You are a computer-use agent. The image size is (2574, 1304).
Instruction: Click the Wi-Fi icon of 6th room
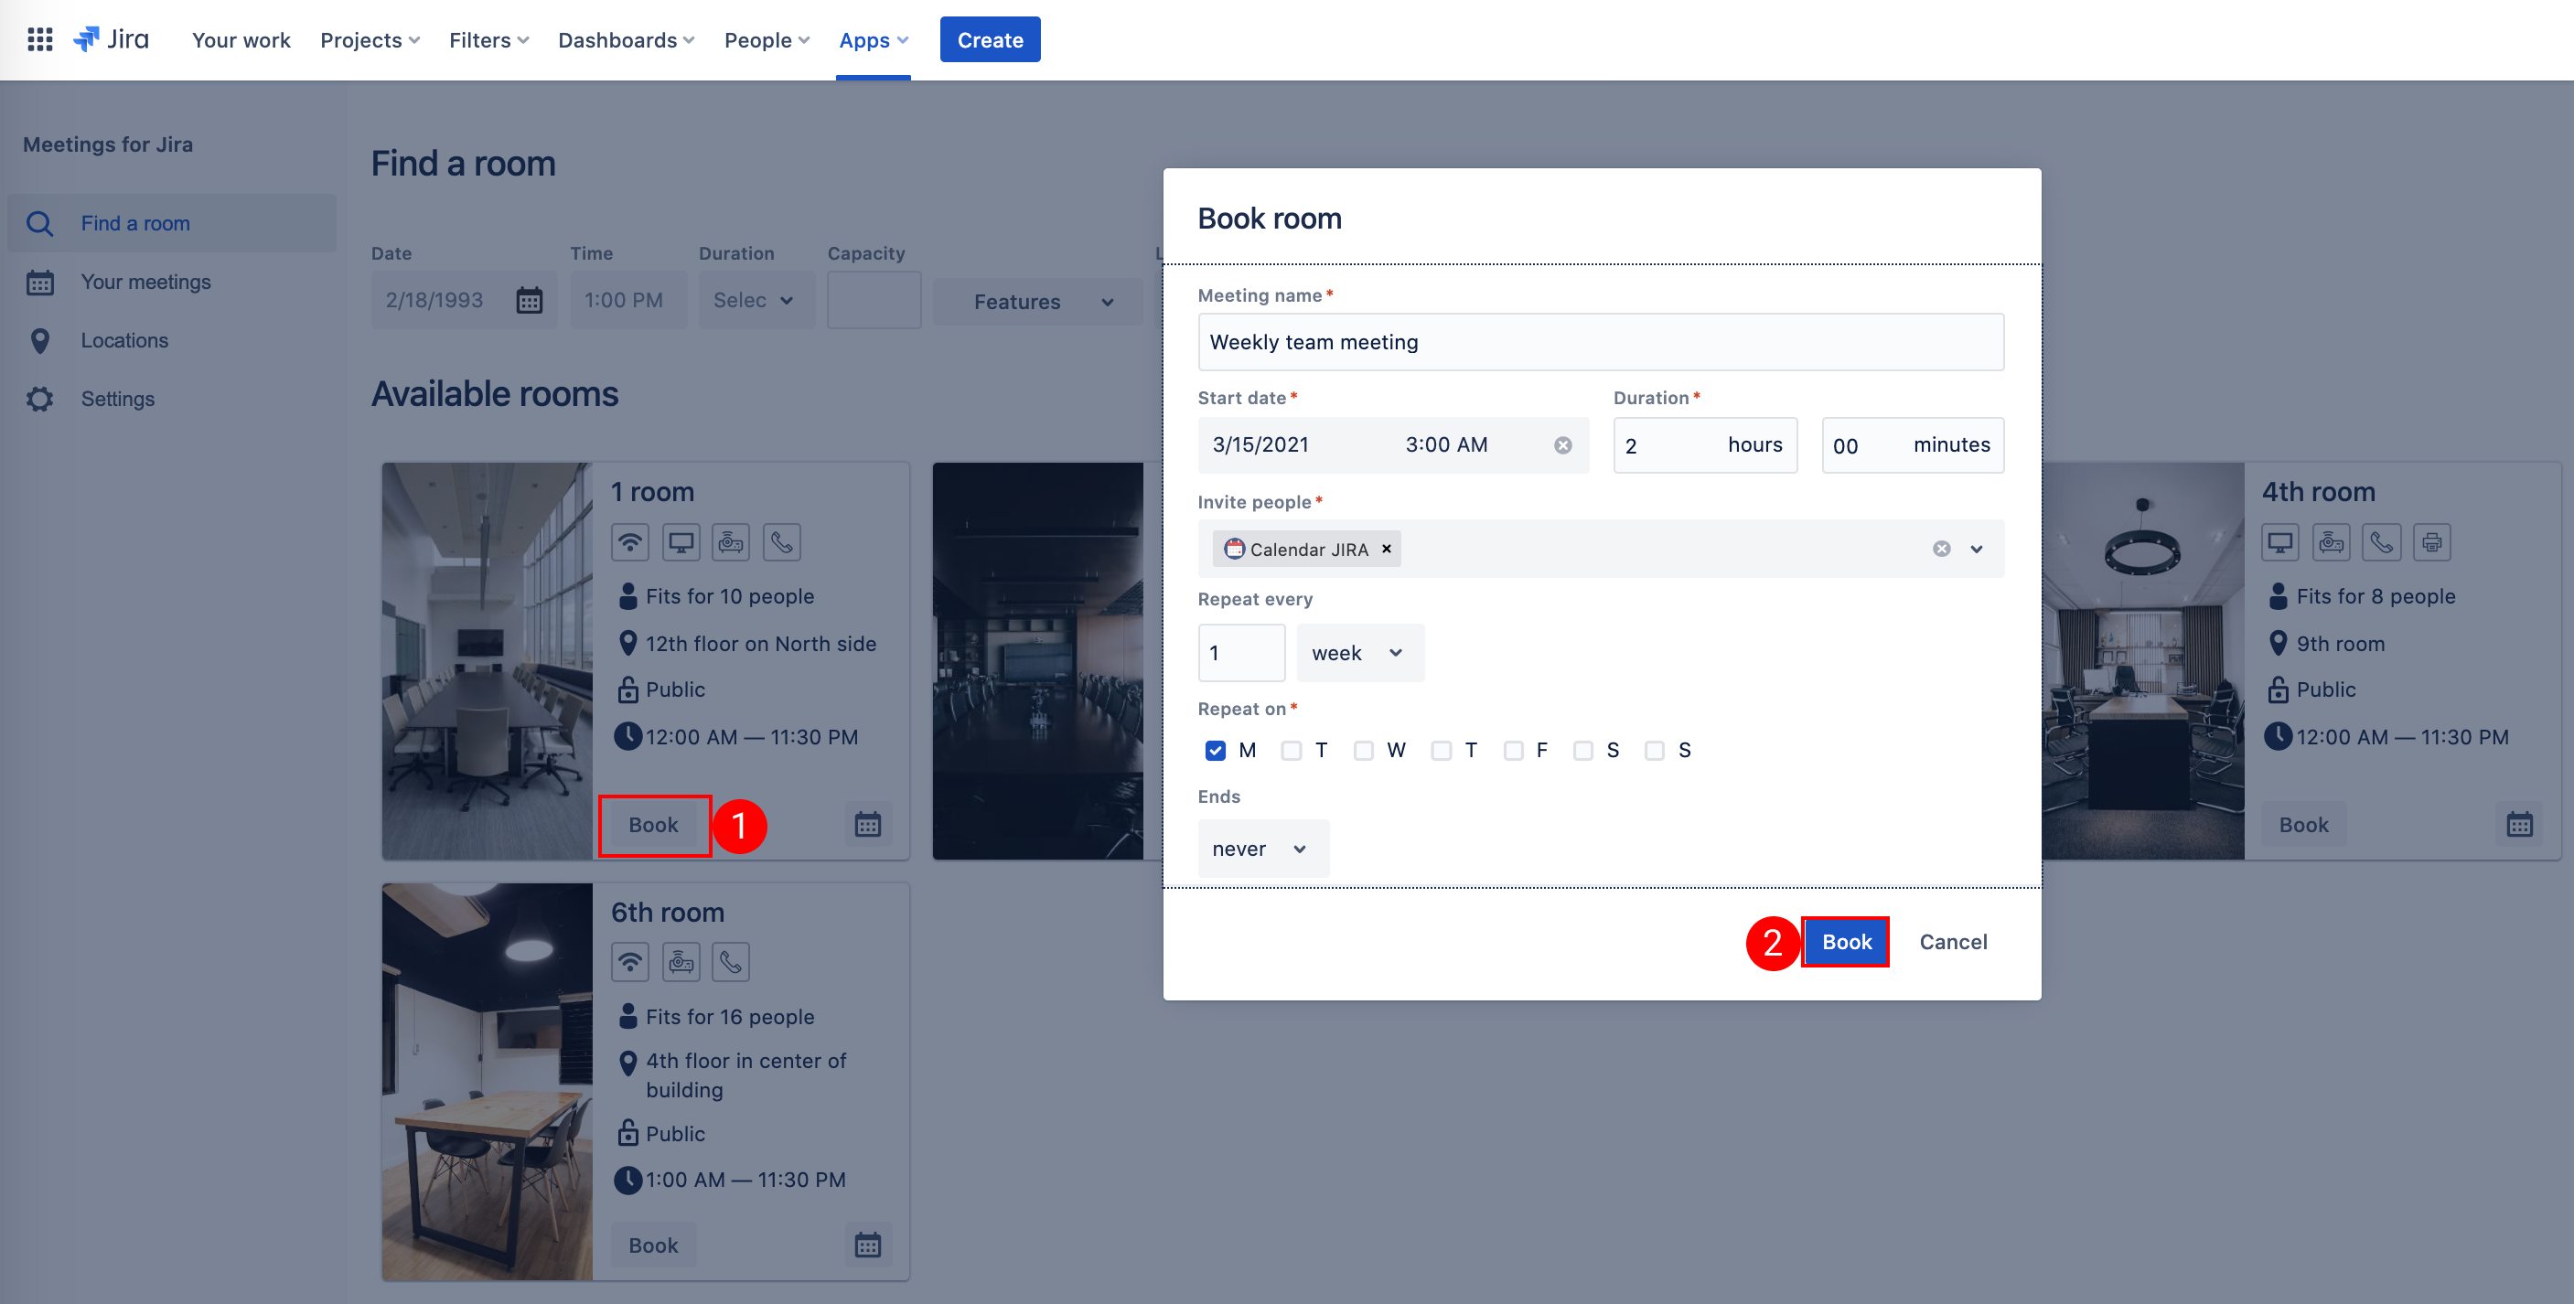point(629,962)
